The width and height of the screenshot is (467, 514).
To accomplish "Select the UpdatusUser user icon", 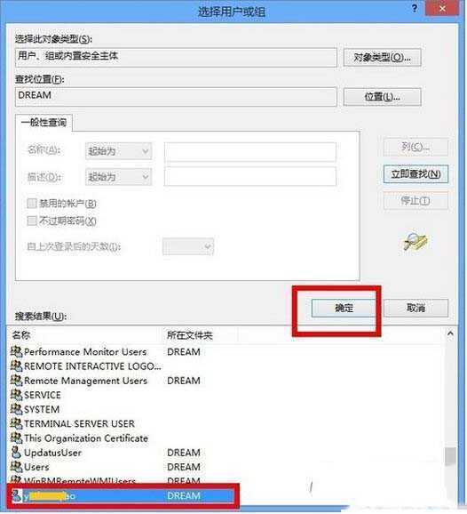I will click(16, 453).
